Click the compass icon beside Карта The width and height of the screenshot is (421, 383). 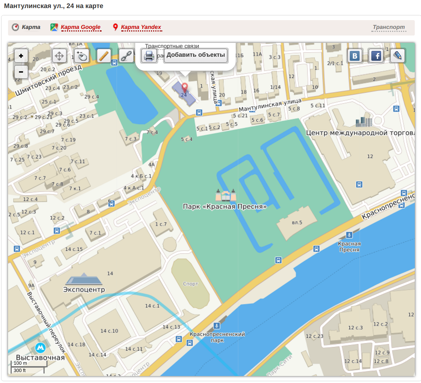point(15,27)
